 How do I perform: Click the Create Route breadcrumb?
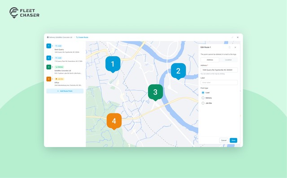[x=82, y=37]
